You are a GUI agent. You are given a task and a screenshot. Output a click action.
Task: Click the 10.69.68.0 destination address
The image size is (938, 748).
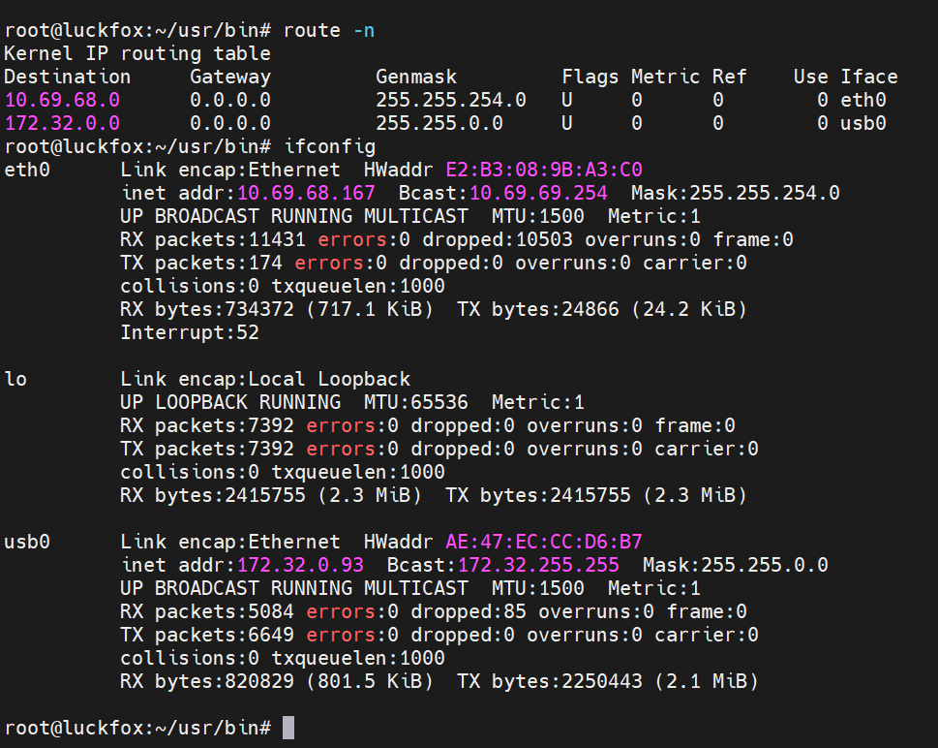coord(62,100)
